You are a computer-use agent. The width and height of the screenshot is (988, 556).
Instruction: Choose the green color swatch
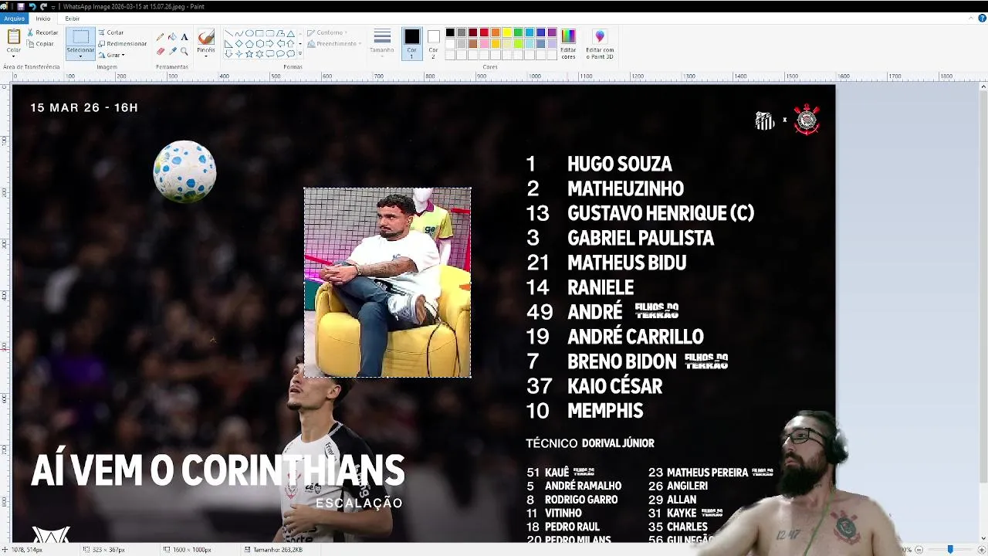pyautogui.click(x=518, y=32)
